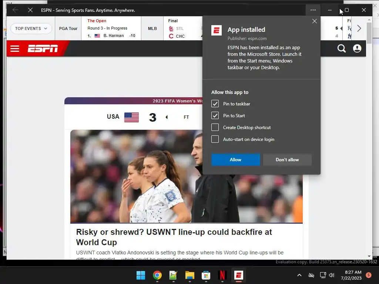Click St. Louis Cardinals team logo
Image resolution: width=379 pixels, height=284 pixels.
click(171, 28)
